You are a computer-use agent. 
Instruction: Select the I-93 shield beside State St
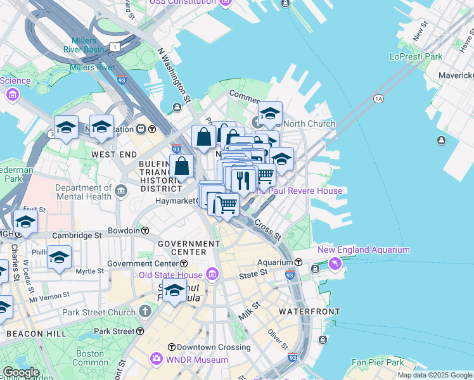click(290, 274)
